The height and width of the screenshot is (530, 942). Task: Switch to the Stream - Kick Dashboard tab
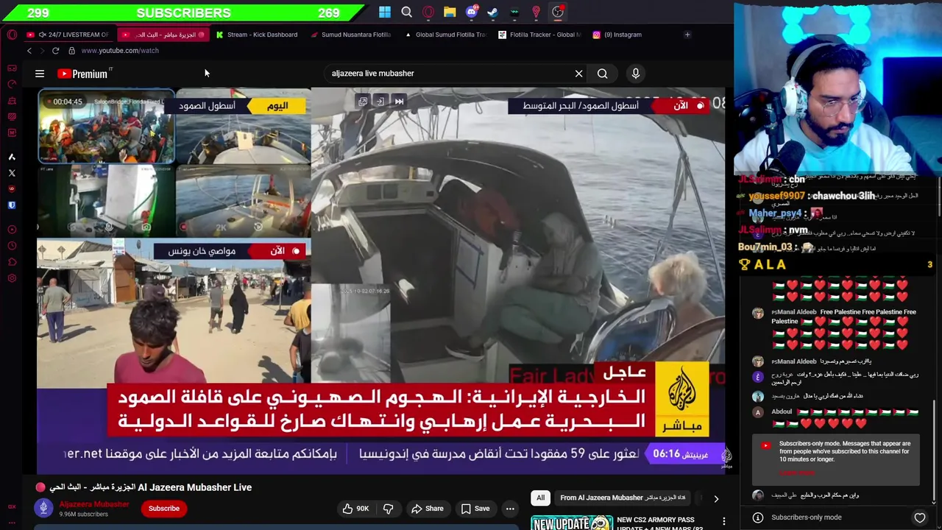(258, 35)
